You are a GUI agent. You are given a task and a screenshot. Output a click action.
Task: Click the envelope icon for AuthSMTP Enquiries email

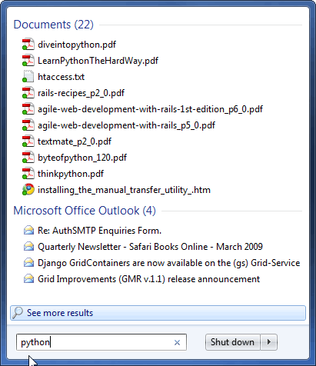pos(28,231)
